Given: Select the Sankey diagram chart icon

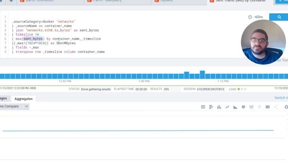Looking at the screenshot, I should tap(276, 107).
